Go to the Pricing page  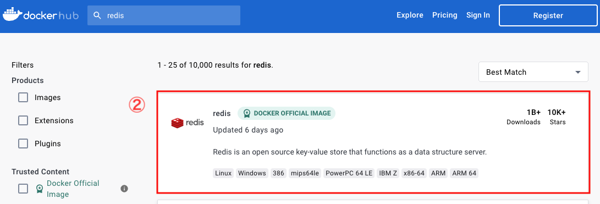coord(445,15)
